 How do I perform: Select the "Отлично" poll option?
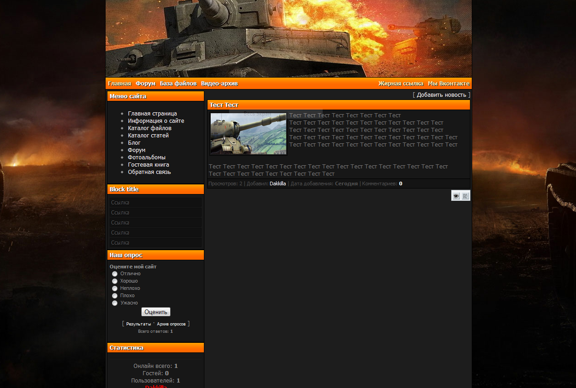[x=115, y=274]
